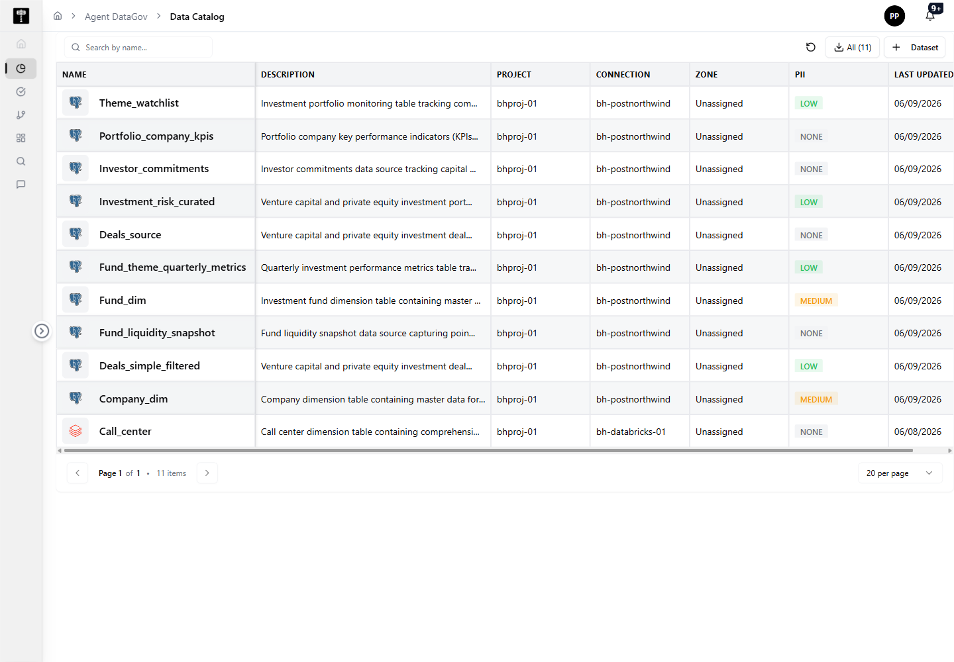This screenshot has height=662, width=954.
Task: Expand the collapsed sidebar with the arrow
Action: coord(42,331)
